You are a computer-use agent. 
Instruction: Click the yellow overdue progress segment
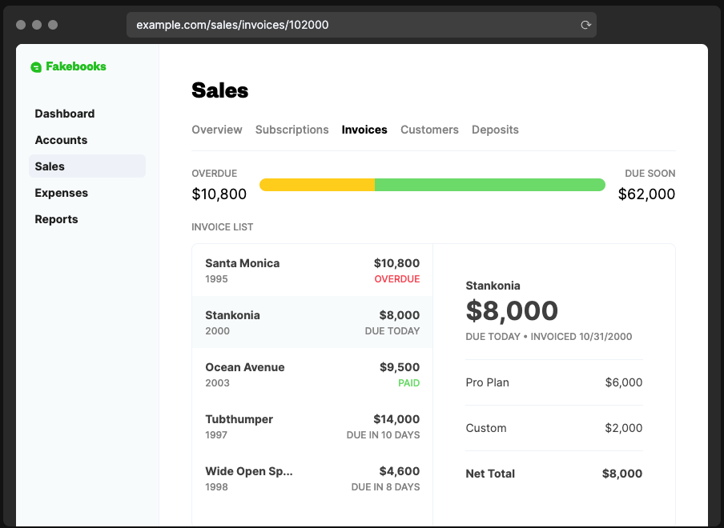click(x=317, y=185)
